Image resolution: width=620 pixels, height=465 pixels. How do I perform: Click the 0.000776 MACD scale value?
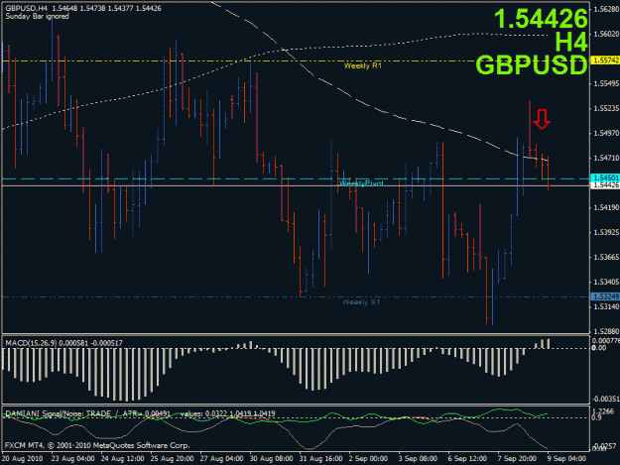pyautogui.click(x=606, y=341)
